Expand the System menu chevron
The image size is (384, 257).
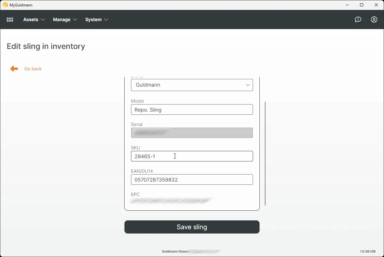click(106, 19)
